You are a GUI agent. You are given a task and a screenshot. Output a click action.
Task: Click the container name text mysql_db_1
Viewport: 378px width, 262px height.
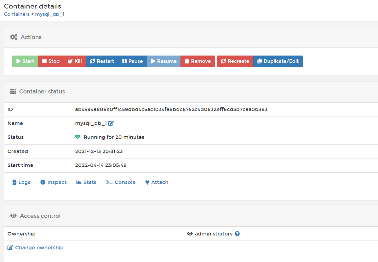(x=91, y=123)
